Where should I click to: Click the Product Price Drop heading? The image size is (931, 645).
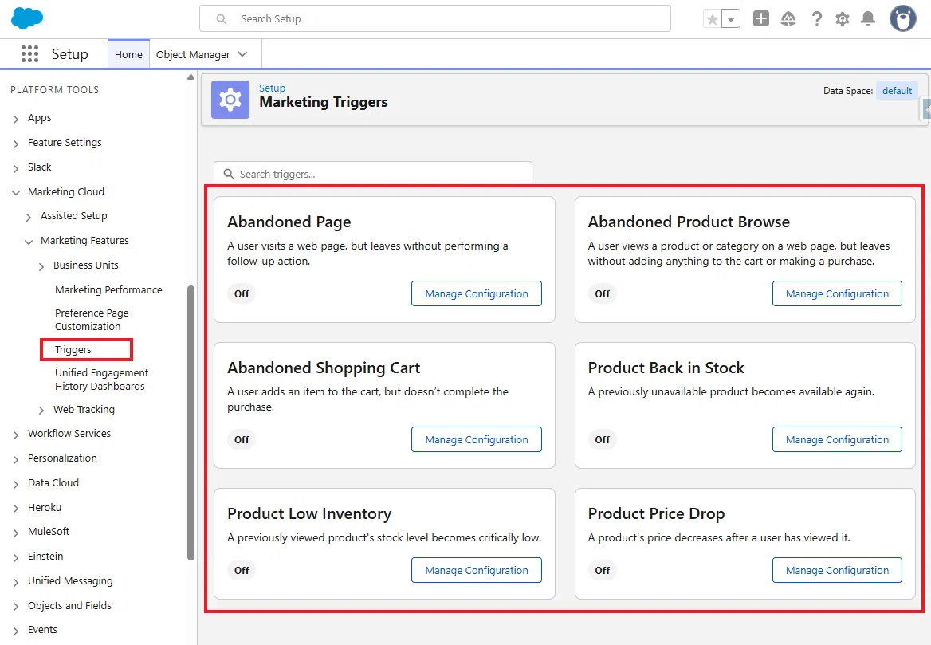[x=656, y=513]
